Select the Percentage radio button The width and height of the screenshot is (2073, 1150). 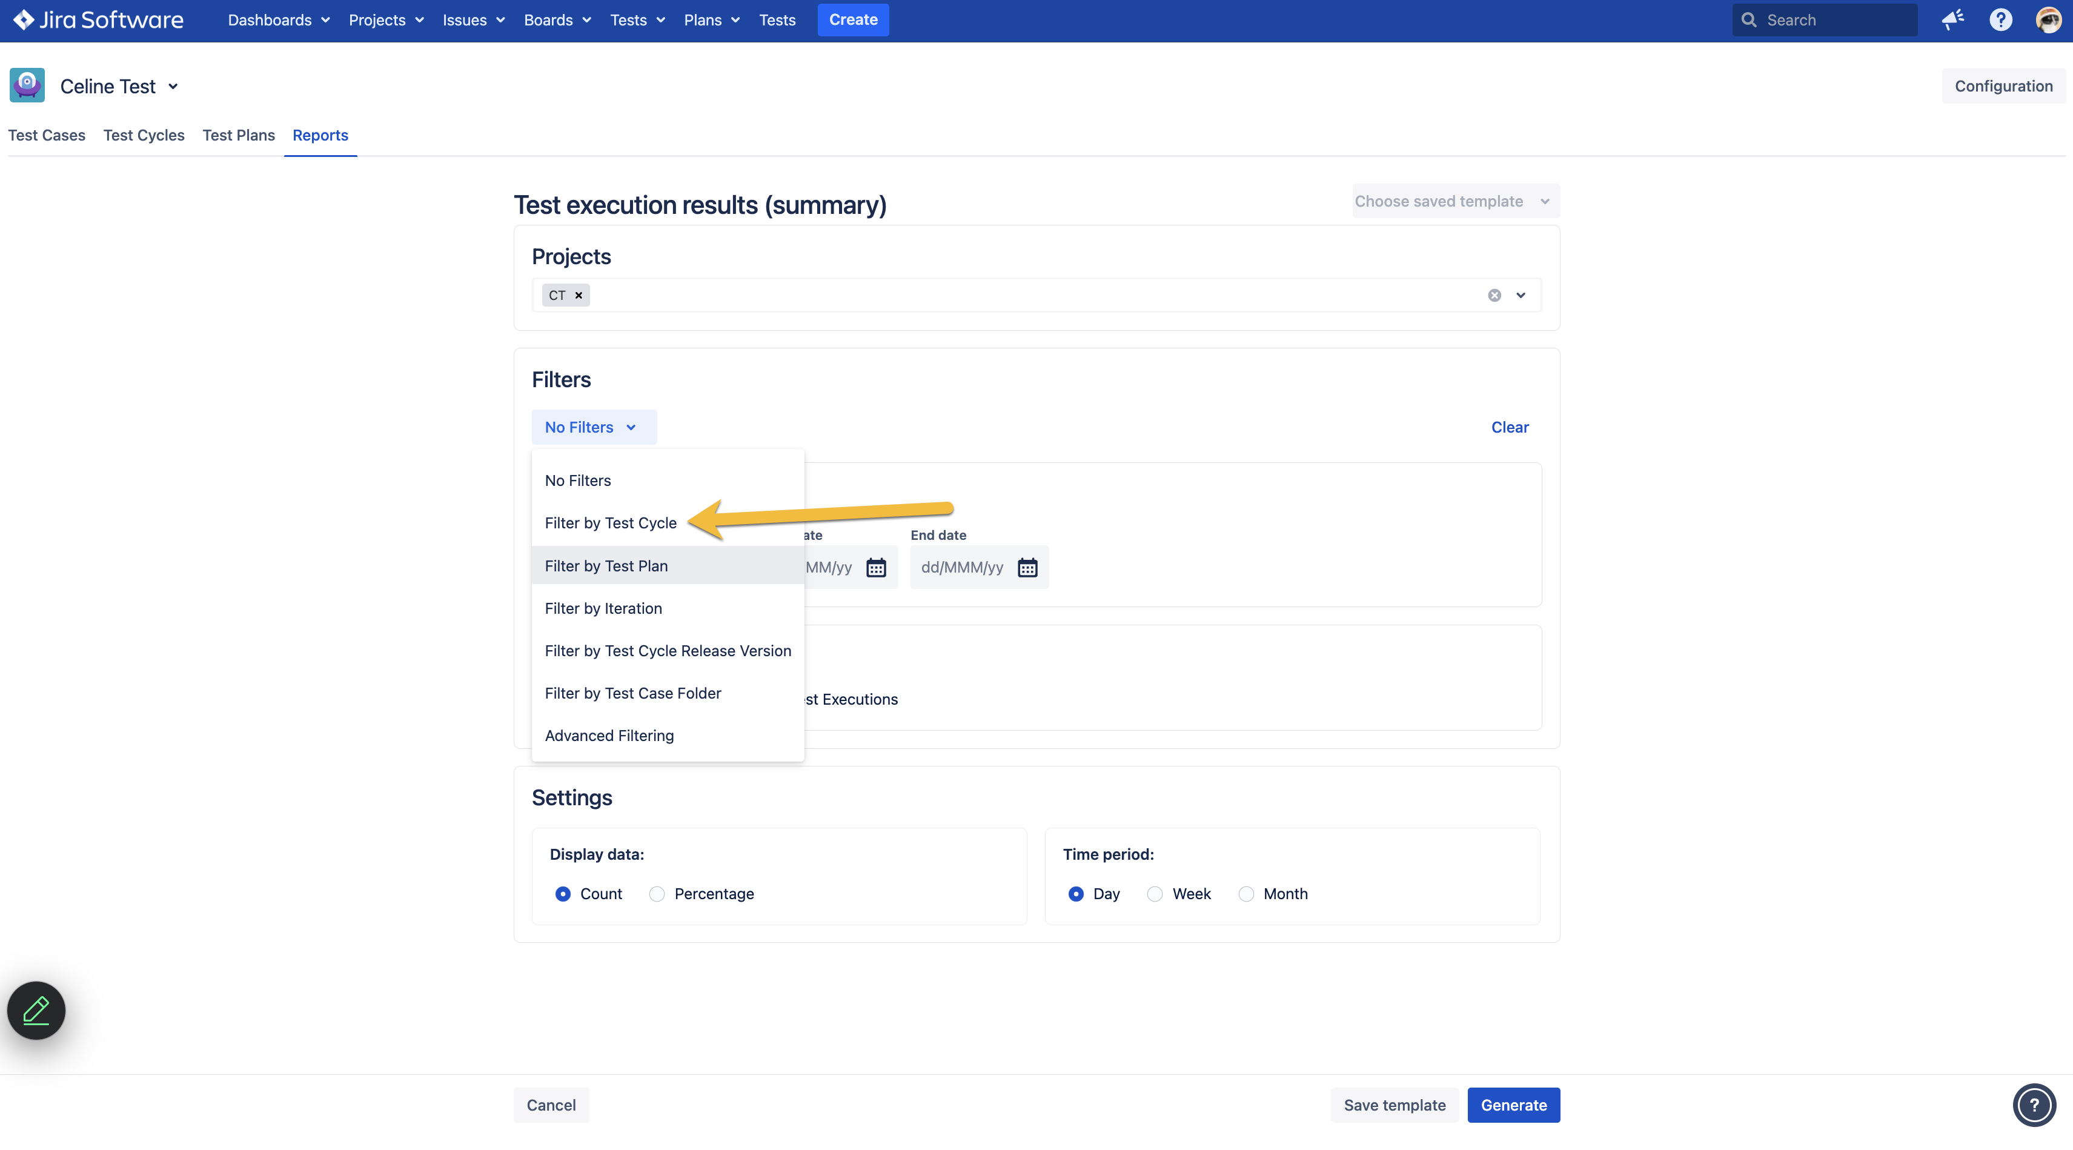coord(657,894)
